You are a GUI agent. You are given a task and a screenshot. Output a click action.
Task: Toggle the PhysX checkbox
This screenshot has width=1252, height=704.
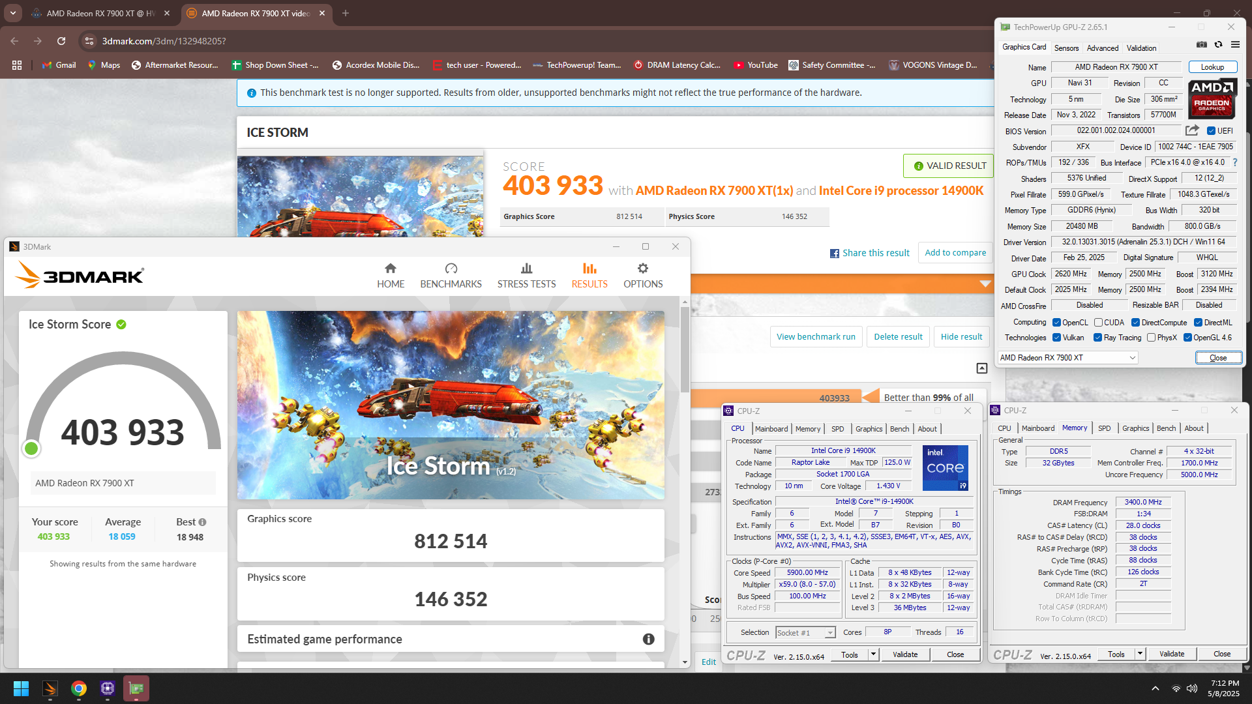click(x=1151, y=338)
